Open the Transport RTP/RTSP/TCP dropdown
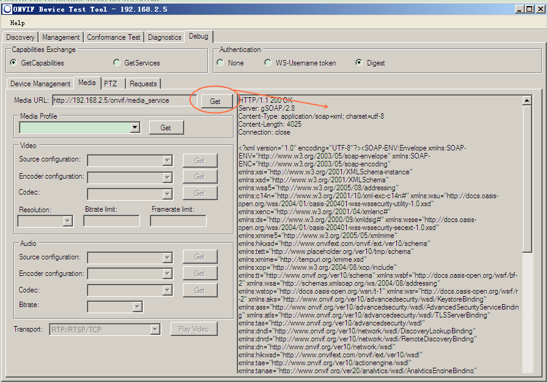 coord(155,329)
